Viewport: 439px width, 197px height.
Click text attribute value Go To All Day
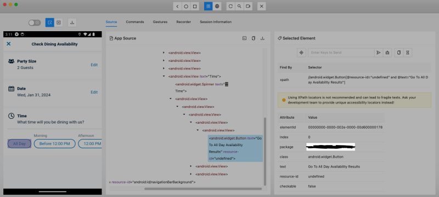point(334,166)
